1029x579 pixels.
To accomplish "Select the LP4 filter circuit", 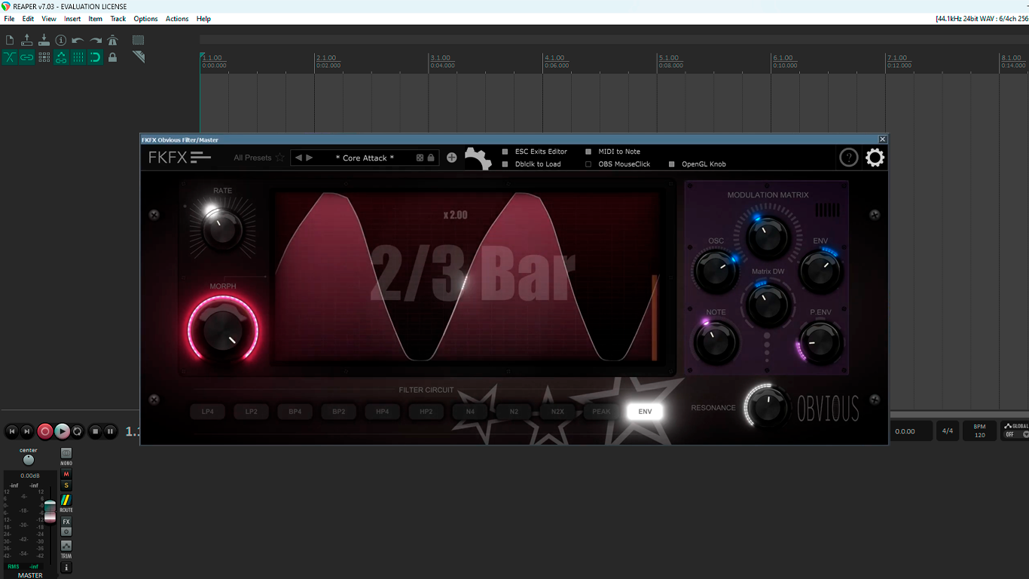I will coord(208,412).
